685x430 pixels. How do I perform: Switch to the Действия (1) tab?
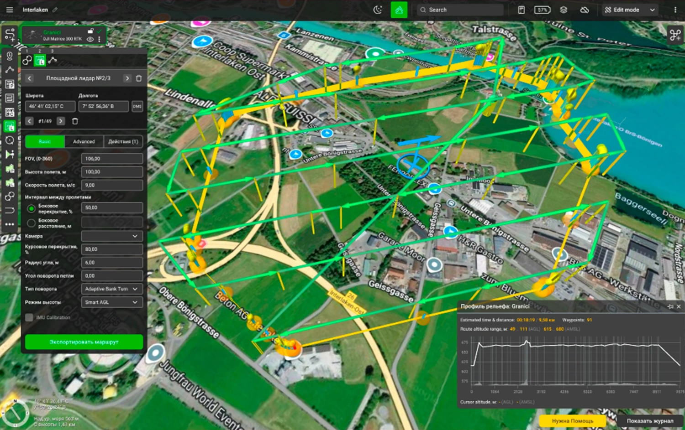coord(123,142)
